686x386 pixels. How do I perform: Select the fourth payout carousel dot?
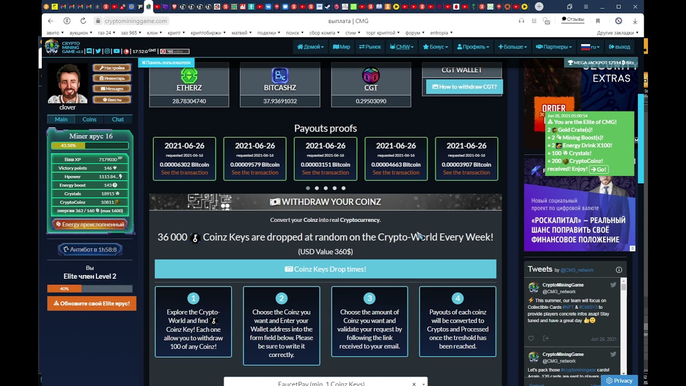click(334, 188)
